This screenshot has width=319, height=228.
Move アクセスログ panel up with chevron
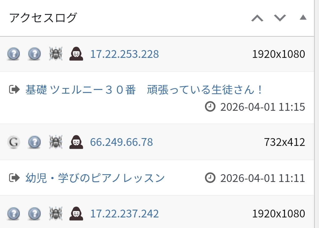tap(257, 18)
